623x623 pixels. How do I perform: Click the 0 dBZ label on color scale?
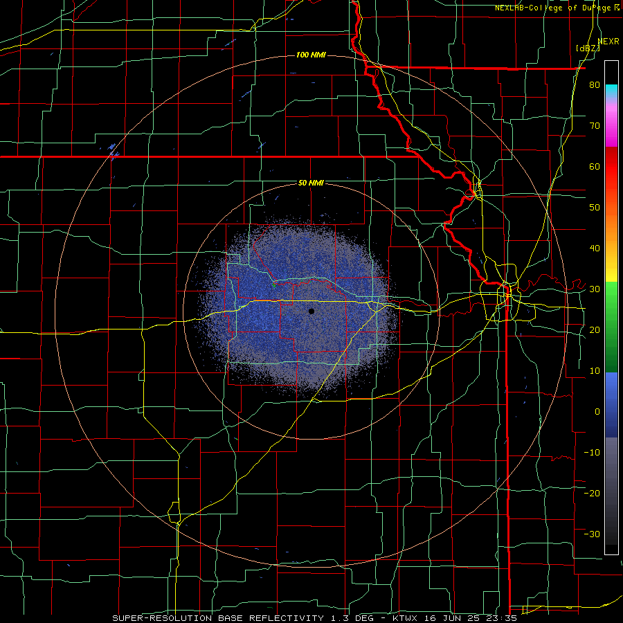pos(597,412)
